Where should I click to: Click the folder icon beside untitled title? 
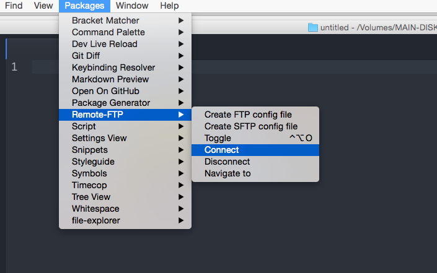coord(312,27)
